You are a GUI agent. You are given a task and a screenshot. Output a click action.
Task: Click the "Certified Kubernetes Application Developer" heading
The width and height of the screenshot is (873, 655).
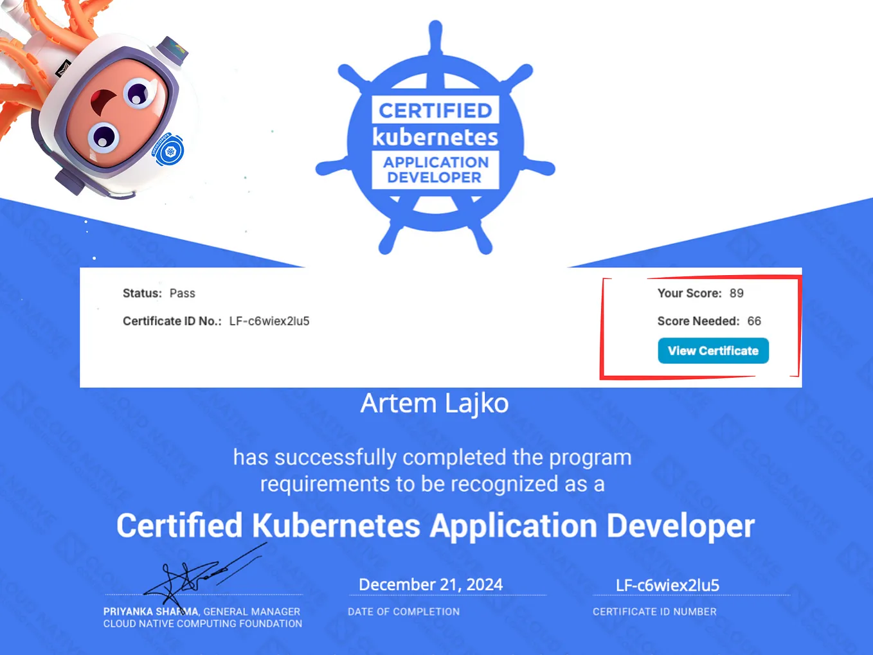(x=435, y=526)
